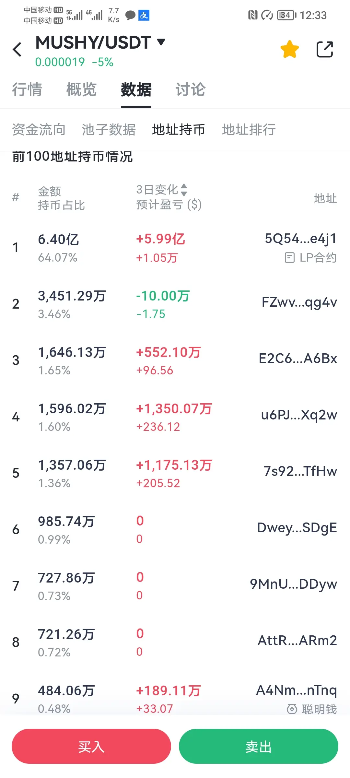Tap the Alipay status bar icon

[144, 15]
